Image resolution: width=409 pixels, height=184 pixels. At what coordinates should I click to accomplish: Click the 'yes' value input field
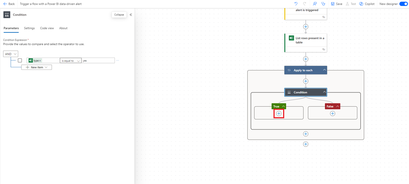coord(98,60)
